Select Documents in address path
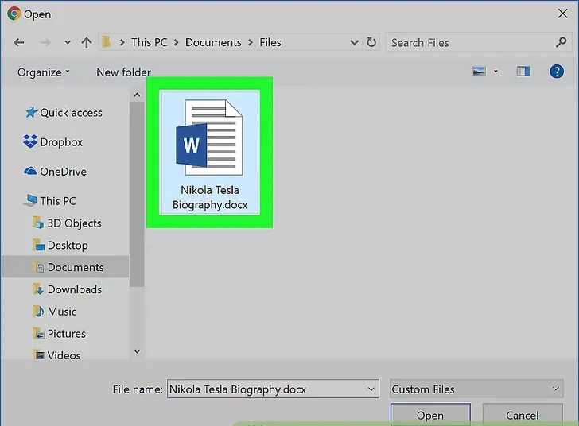Image resolution: width=579 pixels, height=426 pixels. click(x=213, y=42)
